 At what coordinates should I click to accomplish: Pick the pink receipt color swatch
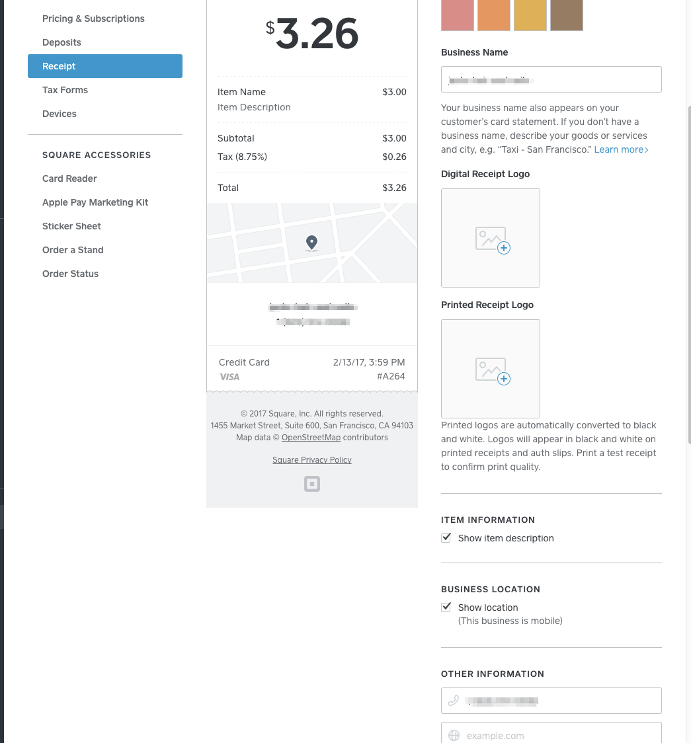(x=458, y=15)
